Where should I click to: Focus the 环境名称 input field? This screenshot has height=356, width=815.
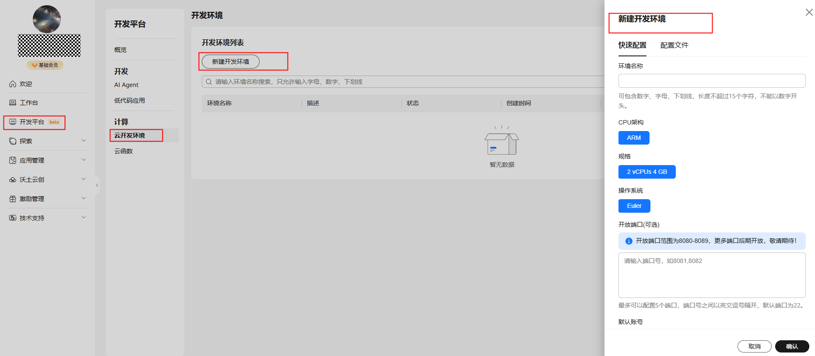pyautogui.click(x=712, y=81)
